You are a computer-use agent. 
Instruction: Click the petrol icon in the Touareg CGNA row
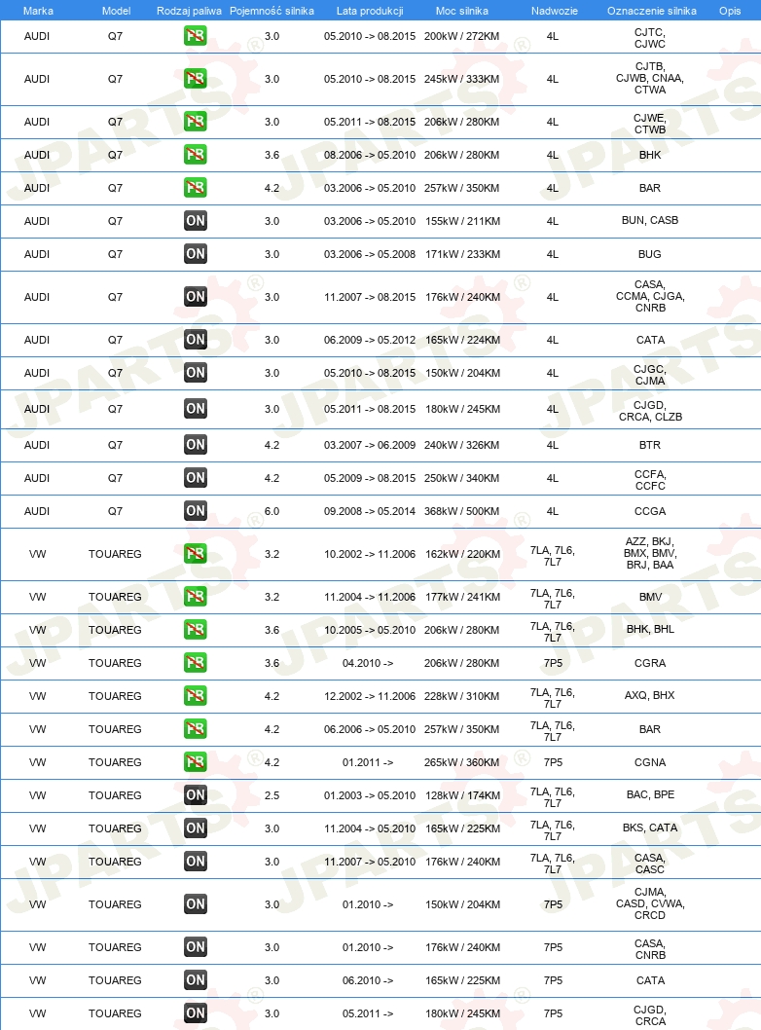pyautogui.click(x=195, y=762)
